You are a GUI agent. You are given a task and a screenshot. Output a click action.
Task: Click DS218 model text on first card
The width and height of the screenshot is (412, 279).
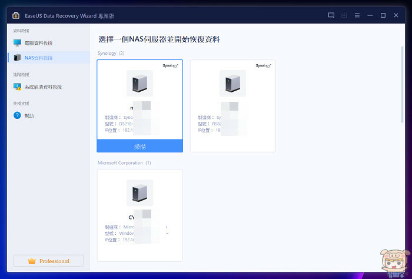[x=119, y=124]
